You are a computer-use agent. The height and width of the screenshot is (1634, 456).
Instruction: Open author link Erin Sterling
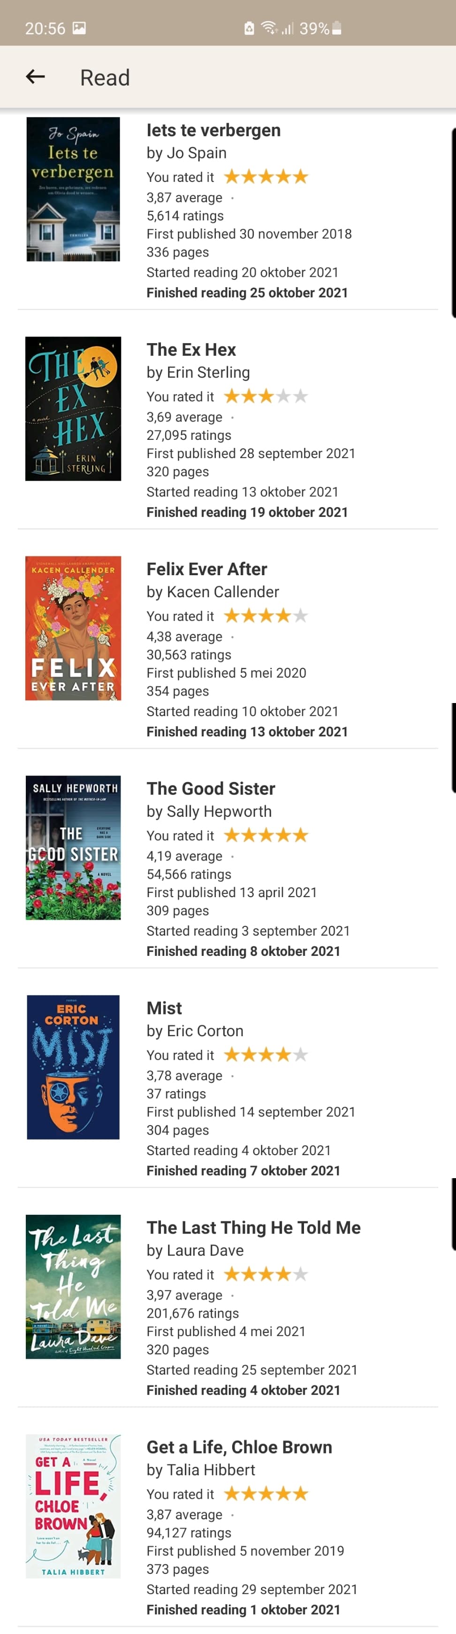[208, 372]
